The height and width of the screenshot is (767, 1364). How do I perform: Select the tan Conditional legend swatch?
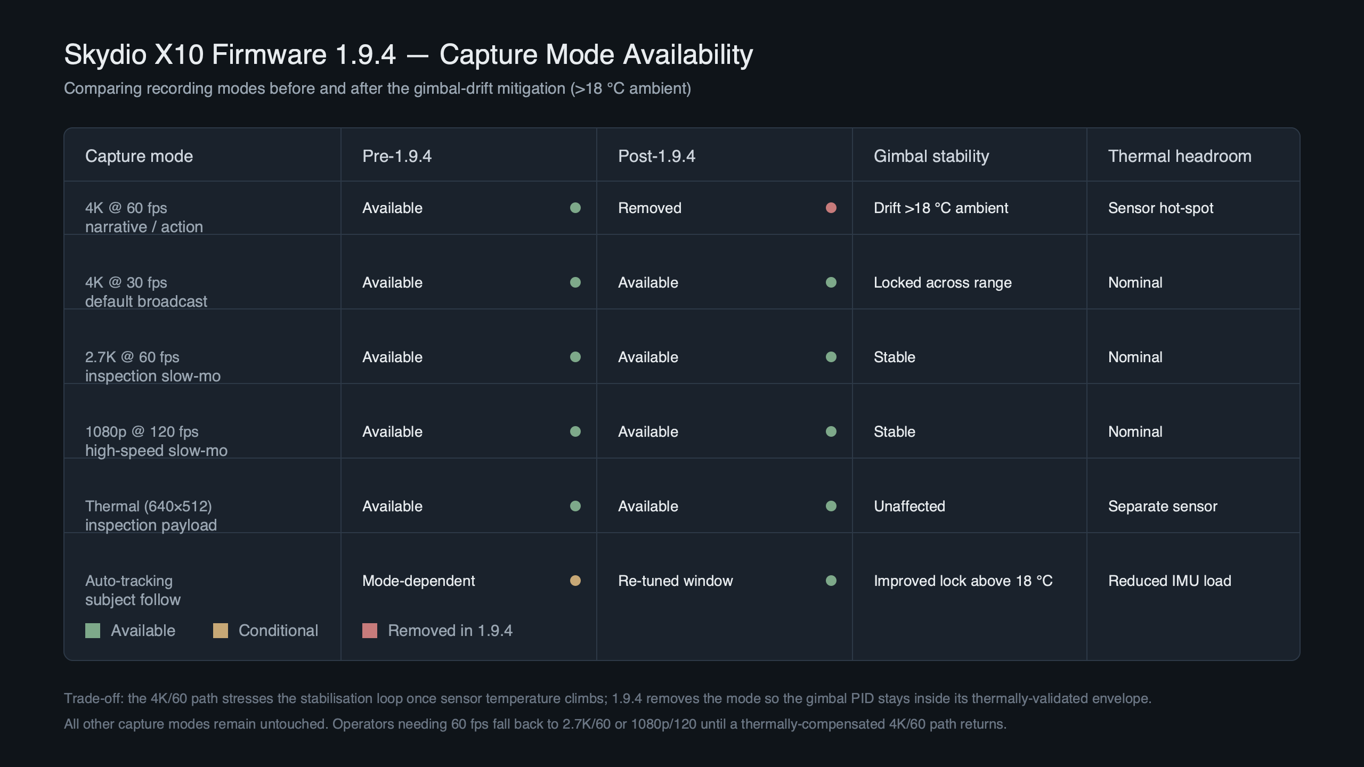coord(221,631)
